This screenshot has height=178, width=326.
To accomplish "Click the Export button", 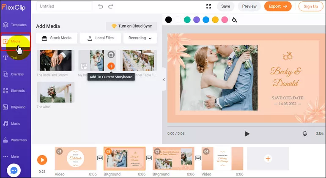I will click(x=278, y=6).
